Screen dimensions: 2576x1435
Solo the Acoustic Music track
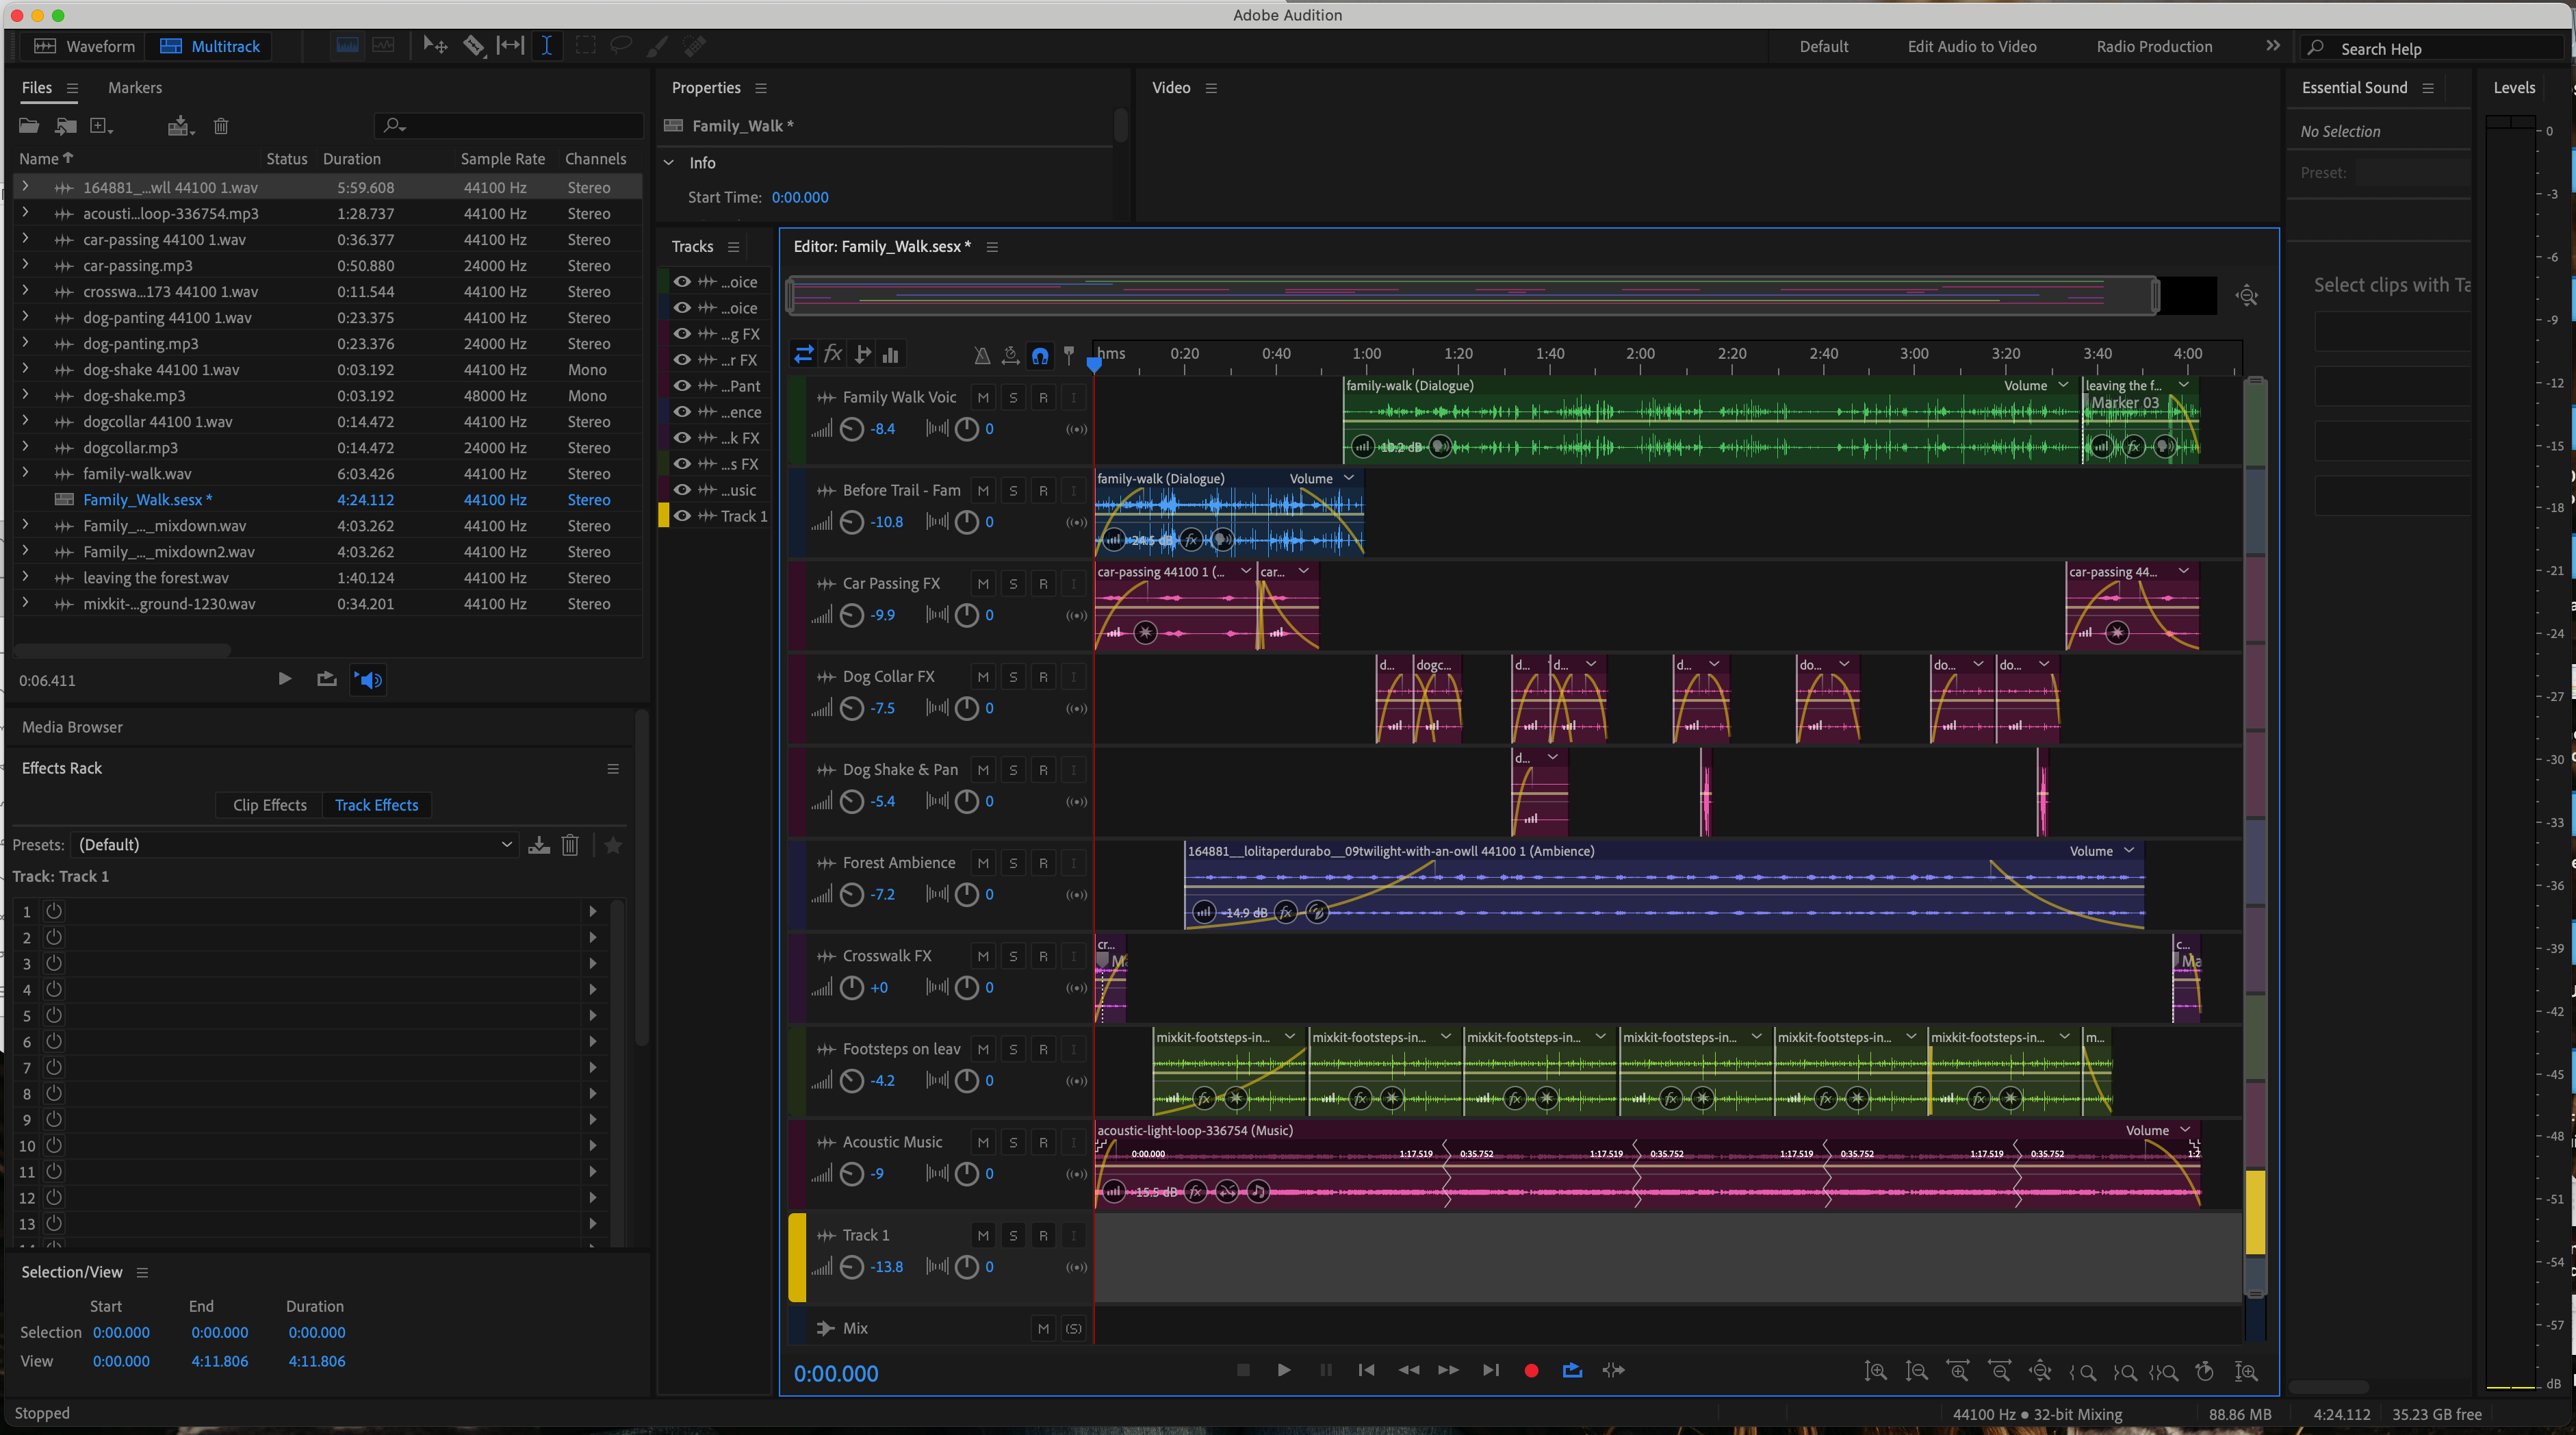tap(1013, 1142)
